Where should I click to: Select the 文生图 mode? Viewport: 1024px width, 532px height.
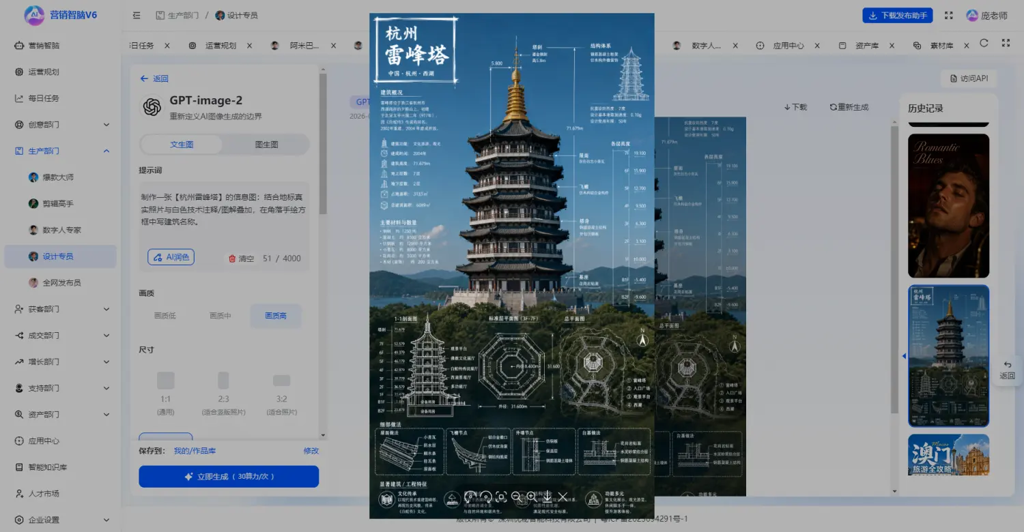click(x=182, y=145)
